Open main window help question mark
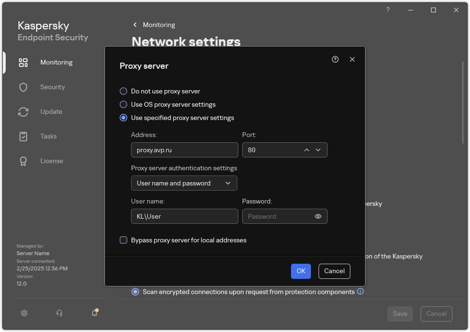The width and height of the screenshot is (470, 332). 388,10
